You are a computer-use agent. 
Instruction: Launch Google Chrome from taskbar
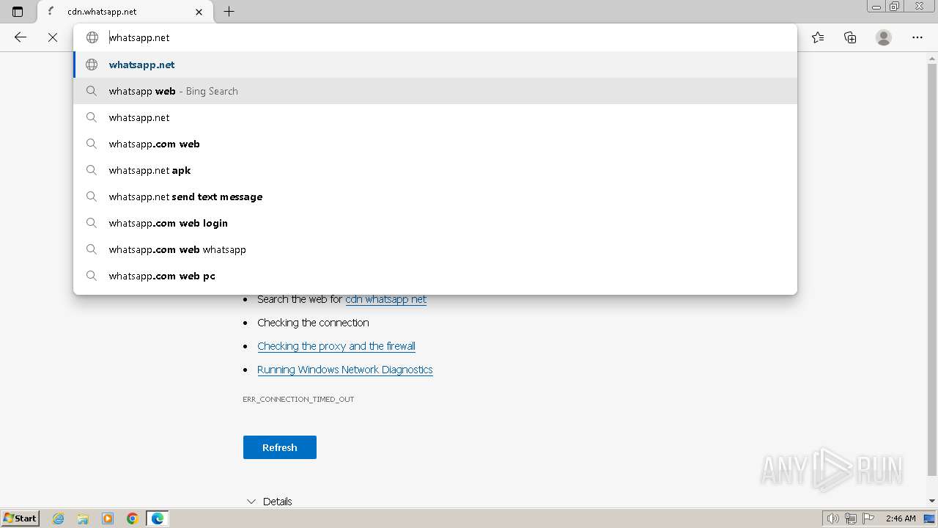coord(133,518)
